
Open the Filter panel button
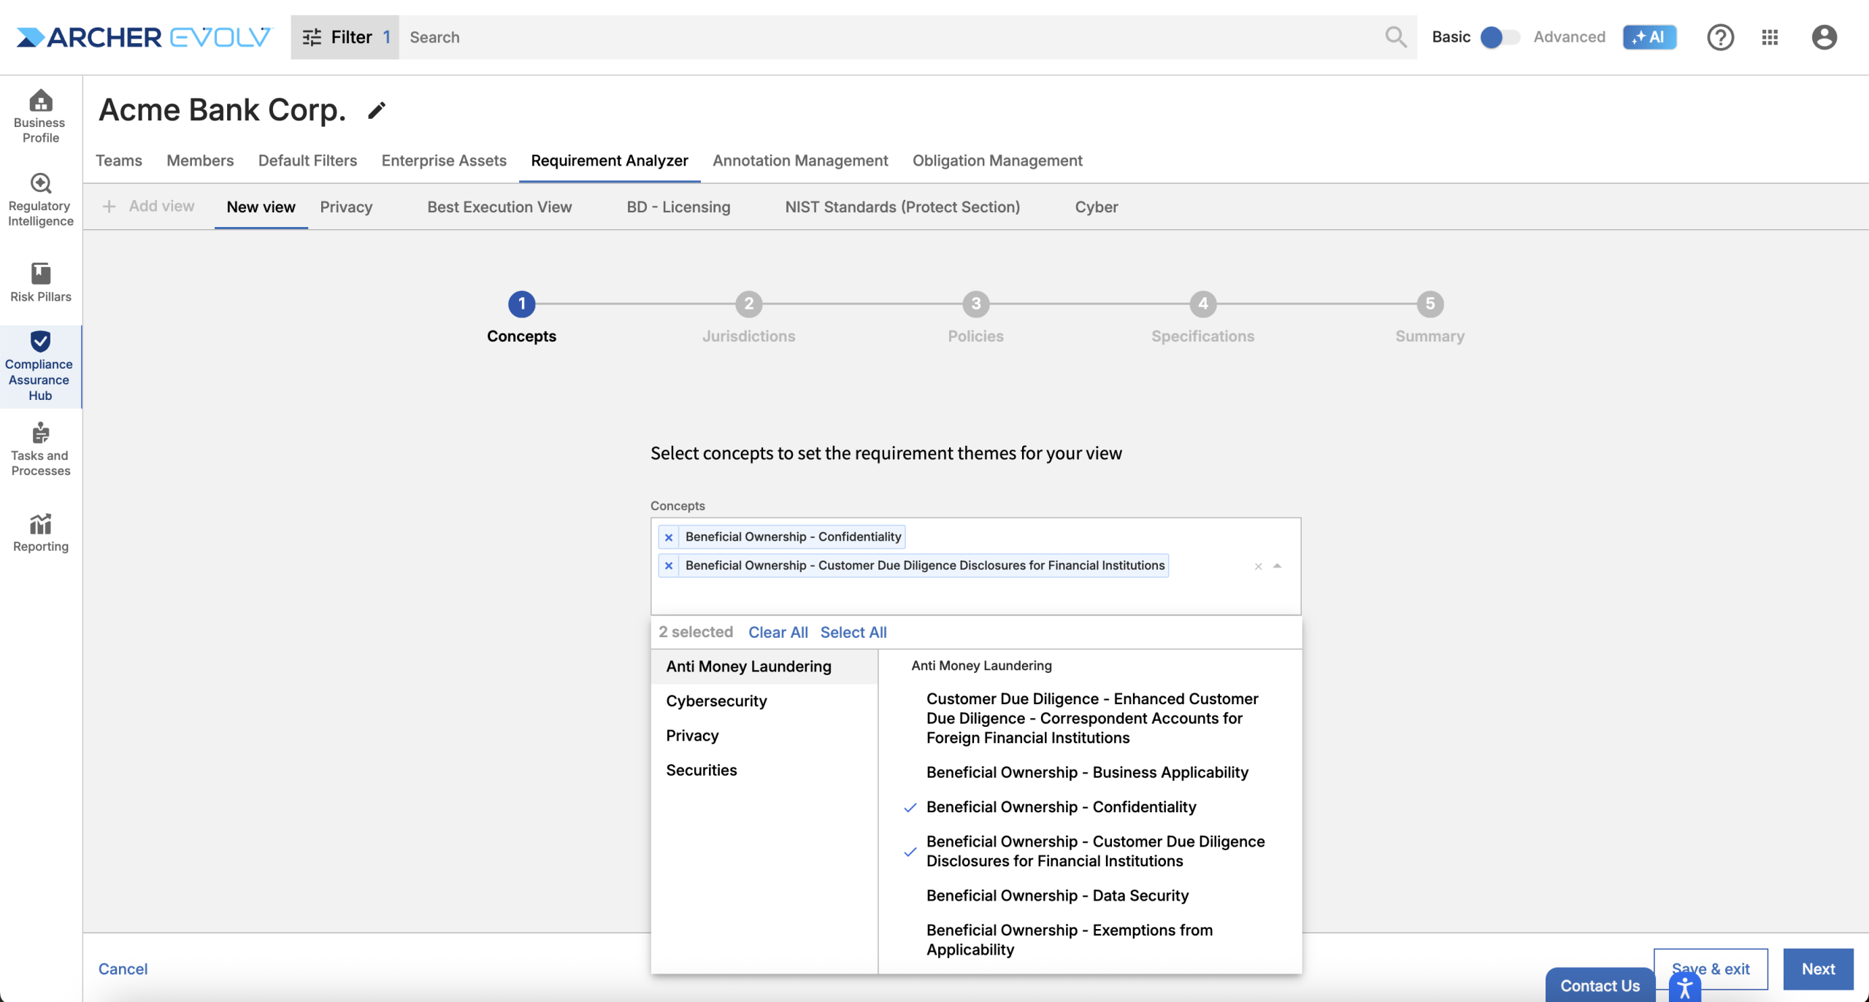point(345,37)
